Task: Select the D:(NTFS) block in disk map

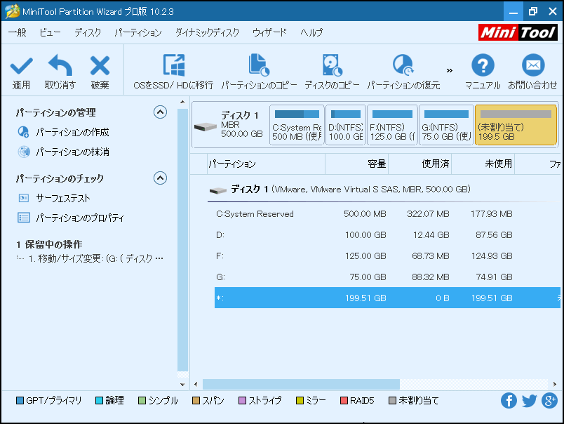Action: (346, 125)
